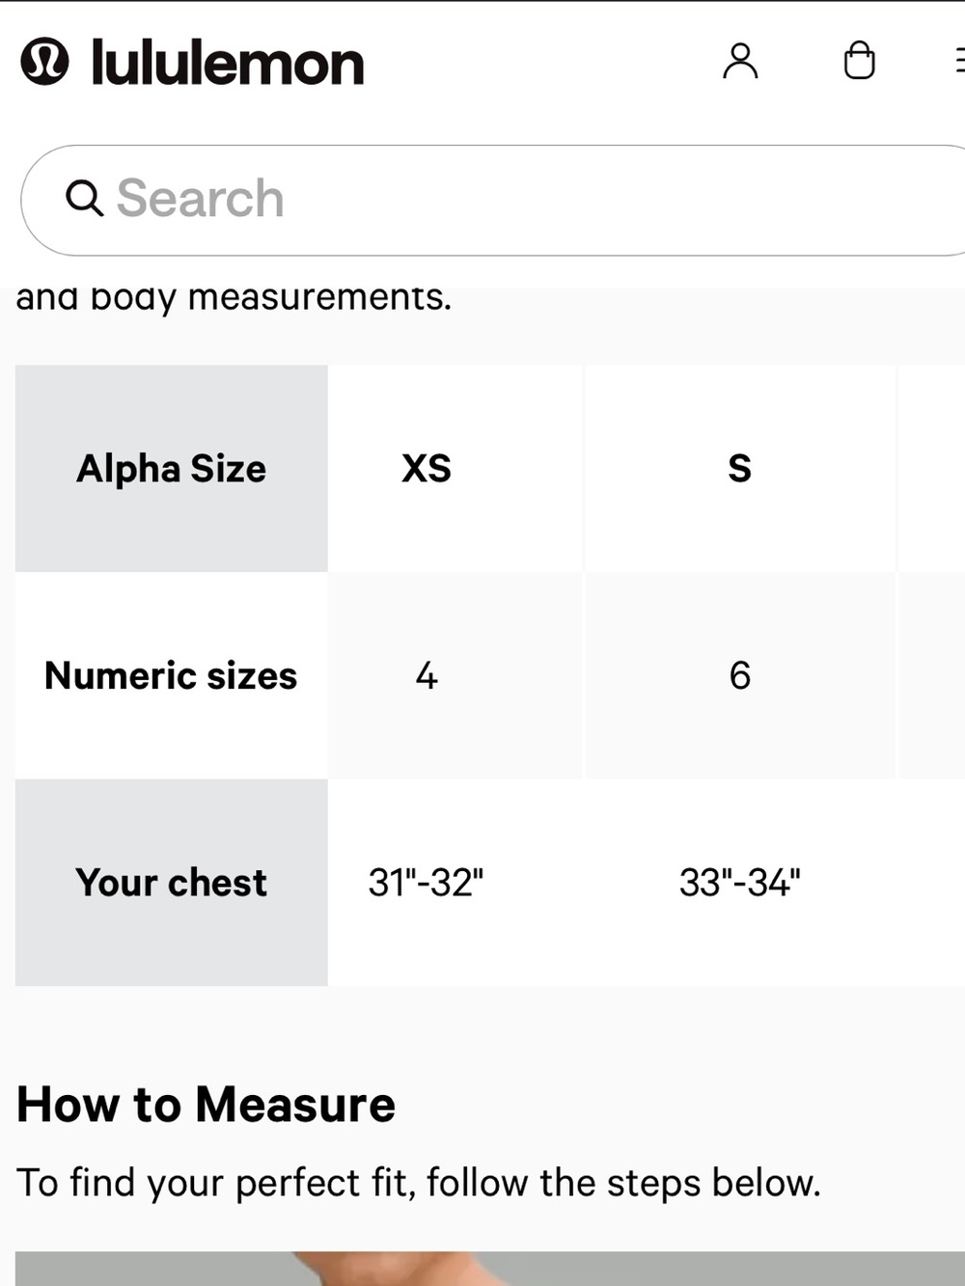Click the search magnifier icon

tap(84, 199)
